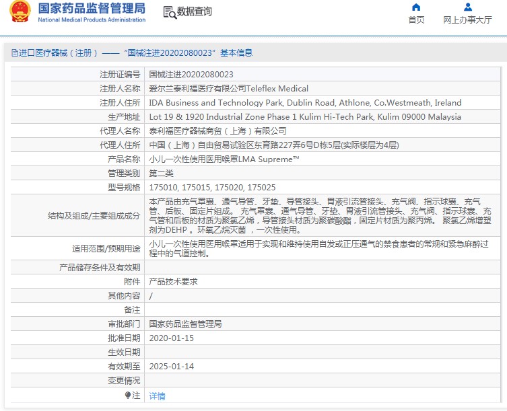The image size is (507, 411).
Task: Click the 生效日期 label
Action: [124, 352]
